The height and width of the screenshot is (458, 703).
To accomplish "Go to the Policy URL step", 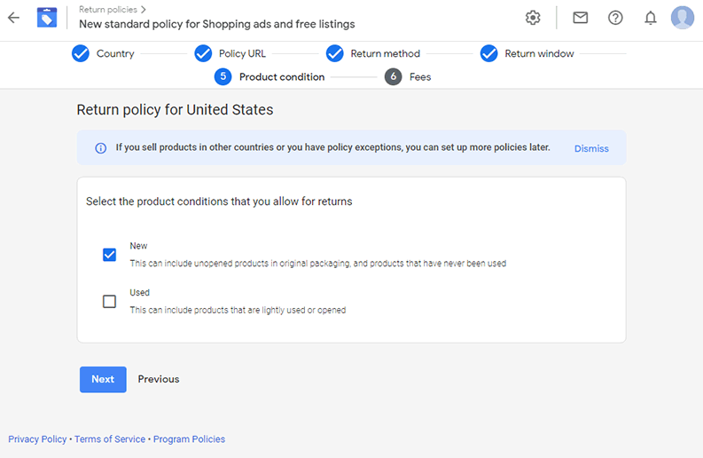I will point(230,53).
